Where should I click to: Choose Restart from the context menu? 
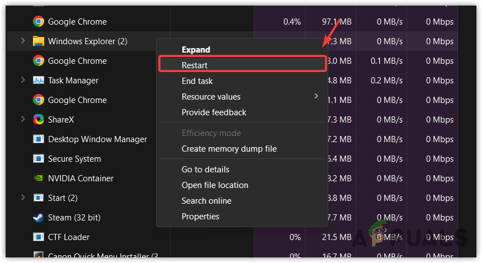point(195,65)
